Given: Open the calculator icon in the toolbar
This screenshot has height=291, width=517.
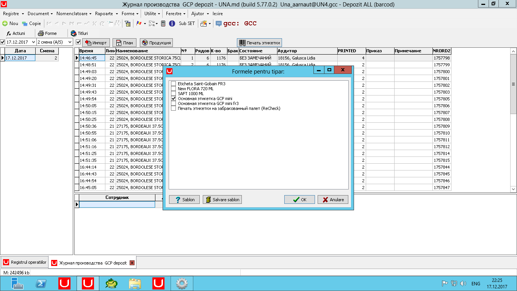Looking at the screenshot, I should [x=163, y=23].
